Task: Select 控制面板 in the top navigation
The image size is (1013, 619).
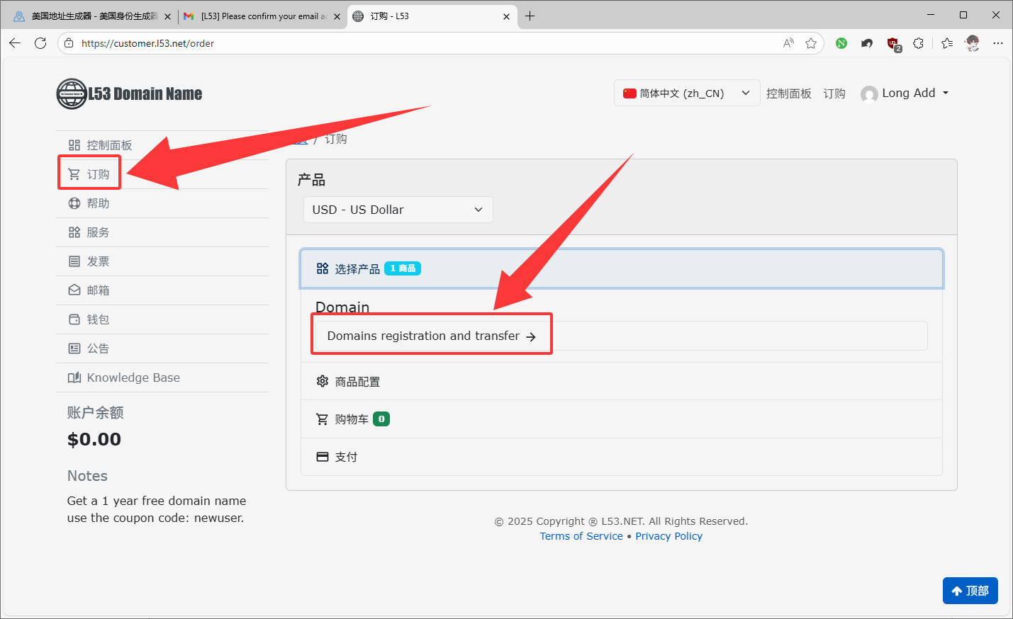Action: coord(788,93)
